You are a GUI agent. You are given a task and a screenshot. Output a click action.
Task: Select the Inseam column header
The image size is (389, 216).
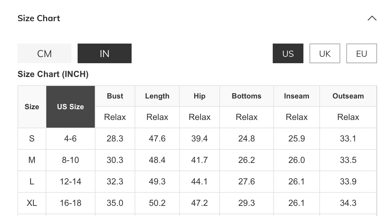click(x=296, y=96)
